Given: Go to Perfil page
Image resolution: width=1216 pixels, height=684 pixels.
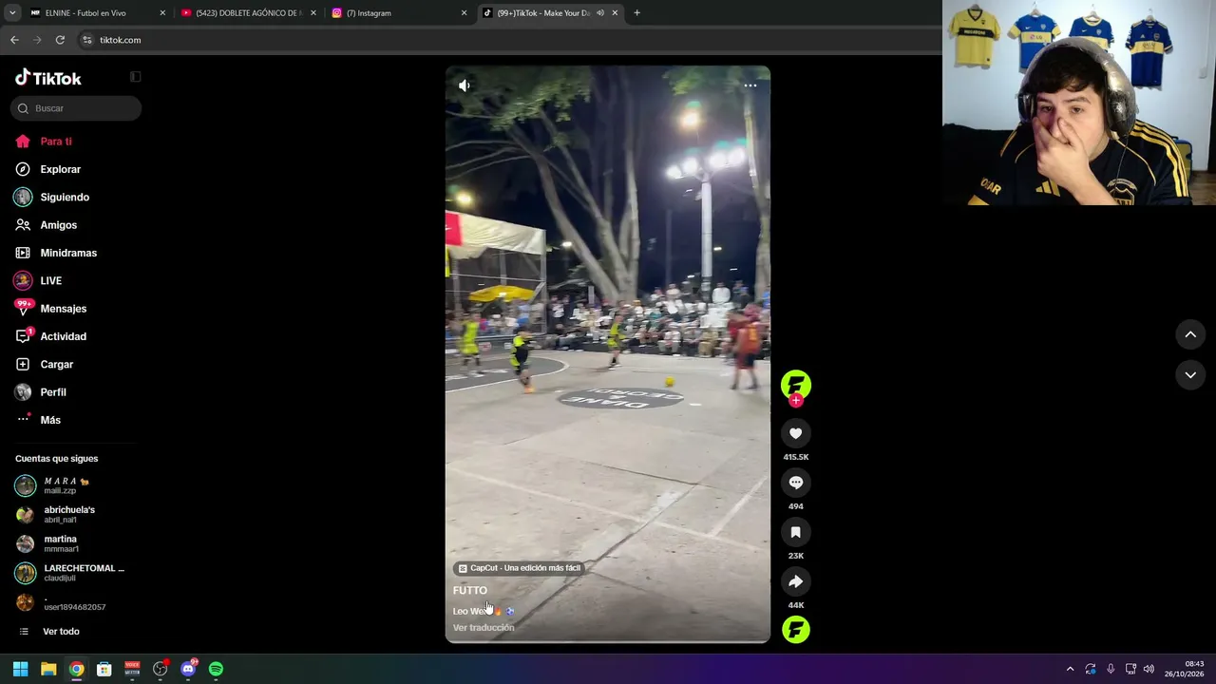Looking at the screenshot, I should click(x=53, y=392).
